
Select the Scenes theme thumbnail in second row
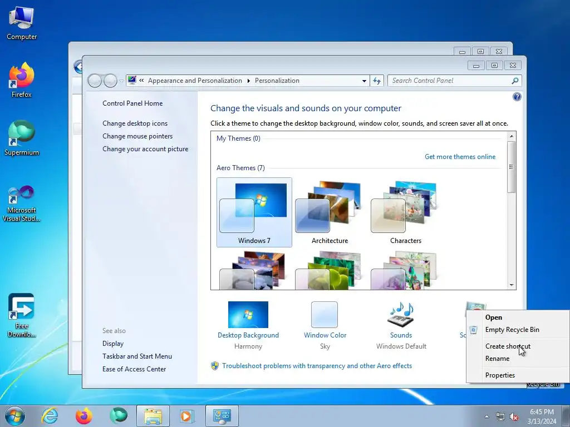pos(405,270)
